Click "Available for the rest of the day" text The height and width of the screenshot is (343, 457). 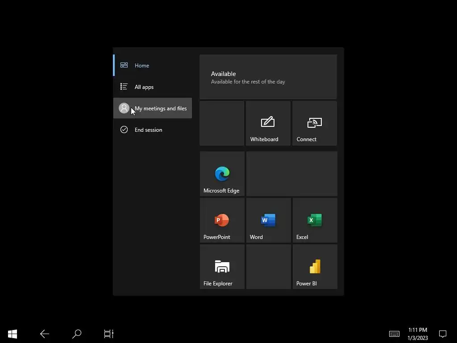pos(248,82)
